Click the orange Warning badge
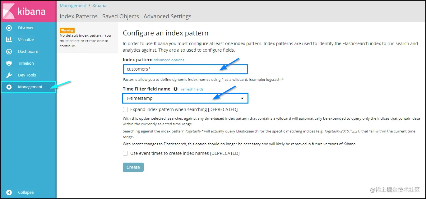The height and width of the screenshot is (199, 426). [x=67, y=30]
